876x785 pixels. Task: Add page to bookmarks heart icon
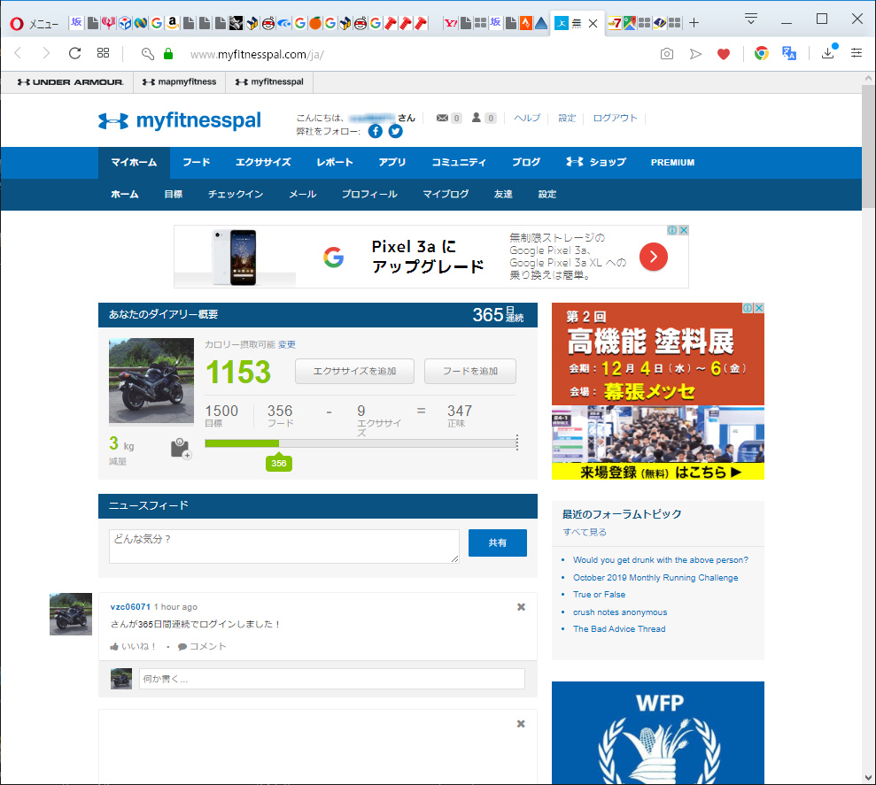coord(724,54)
